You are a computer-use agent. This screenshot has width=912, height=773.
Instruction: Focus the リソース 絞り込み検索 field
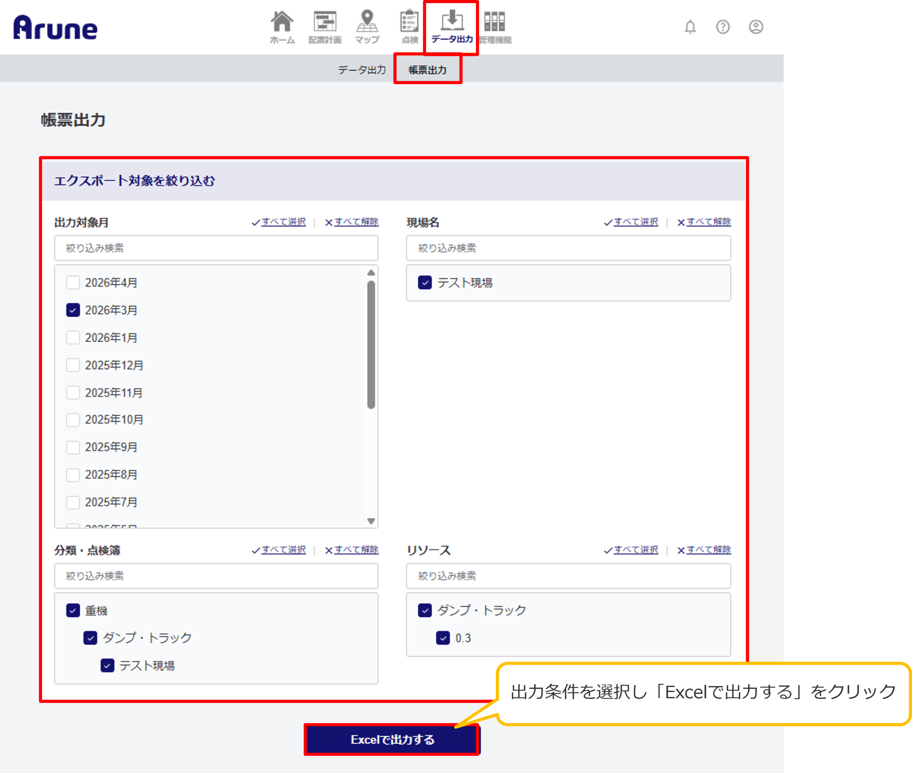click(x=568, y=576)
